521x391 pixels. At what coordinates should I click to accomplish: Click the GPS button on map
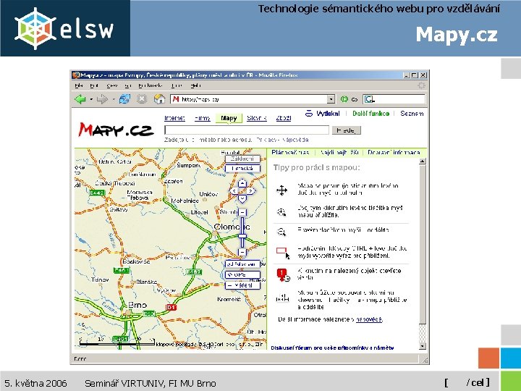242,274
